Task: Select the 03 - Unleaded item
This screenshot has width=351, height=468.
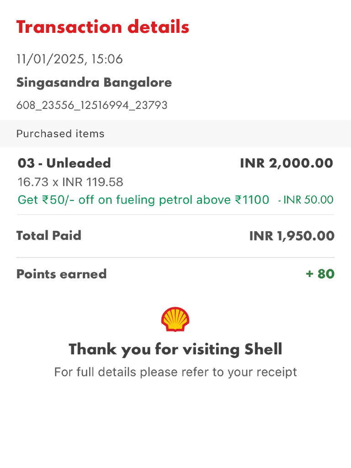Action: tap(64, 163)
